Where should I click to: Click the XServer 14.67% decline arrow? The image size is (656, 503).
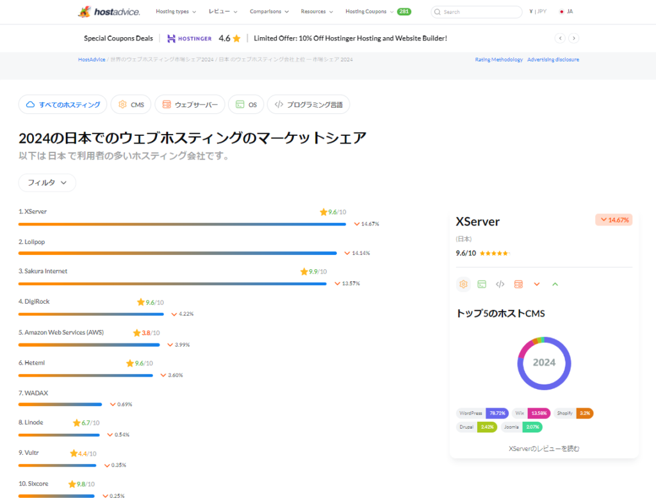(357, 224)
